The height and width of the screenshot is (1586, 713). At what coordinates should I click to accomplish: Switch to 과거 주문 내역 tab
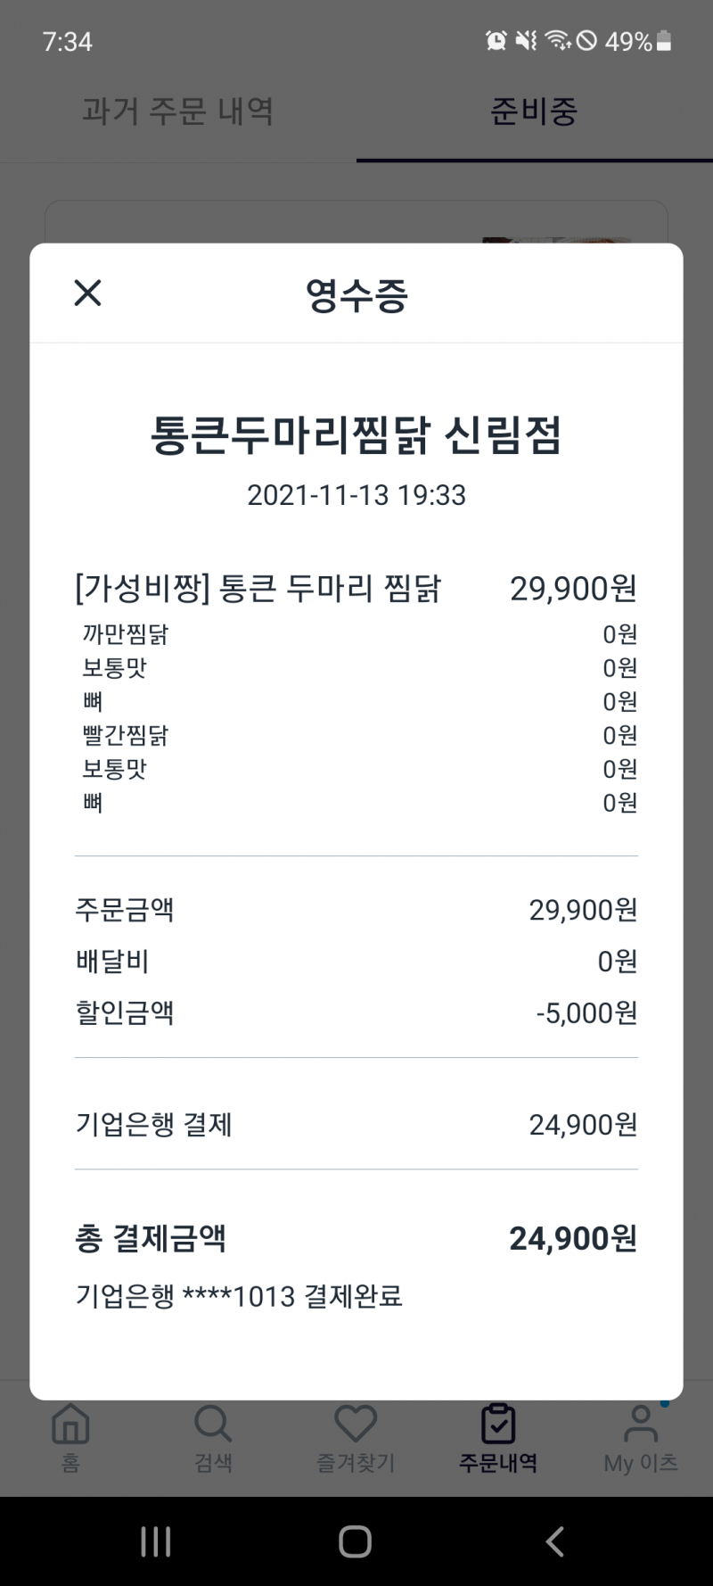click(177, 112)
